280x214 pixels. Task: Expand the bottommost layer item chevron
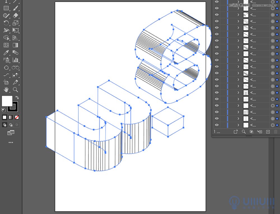coord(238,125)
